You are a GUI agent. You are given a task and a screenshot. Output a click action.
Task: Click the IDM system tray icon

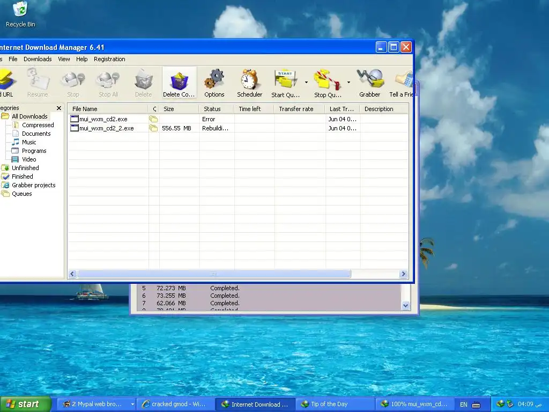click(500, 404)
